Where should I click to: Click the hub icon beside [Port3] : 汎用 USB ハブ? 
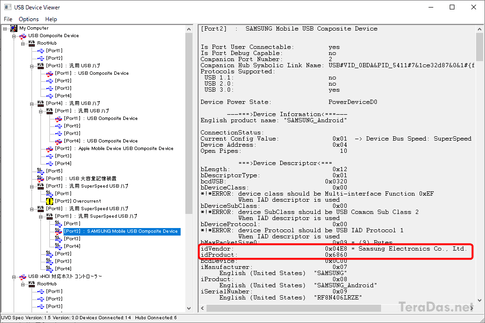(x=40, y=66)
